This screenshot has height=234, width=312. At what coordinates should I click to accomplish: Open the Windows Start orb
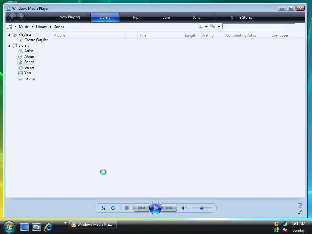(9, 227)
